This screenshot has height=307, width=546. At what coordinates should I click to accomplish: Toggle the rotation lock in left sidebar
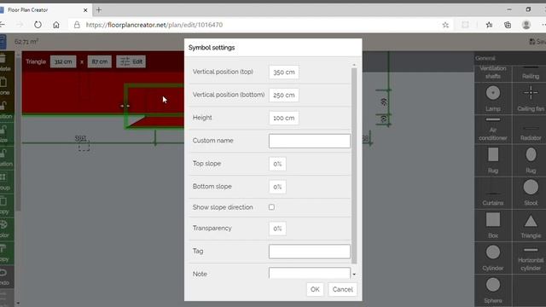pyautogui.click(x=5, y=158)
